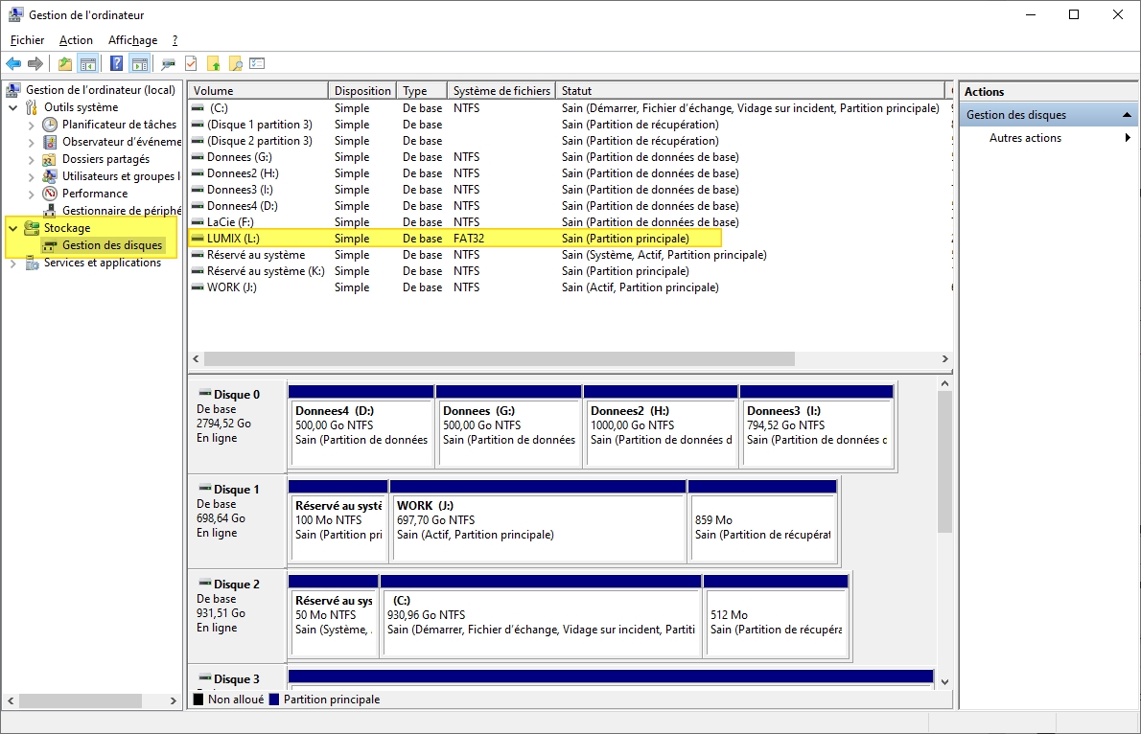Select the LaCie (F:) volume row

[x=229, y=222]
